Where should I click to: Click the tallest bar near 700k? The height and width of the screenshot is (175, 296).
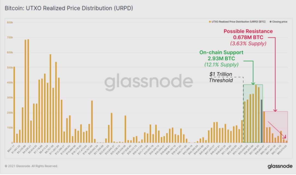28,91
